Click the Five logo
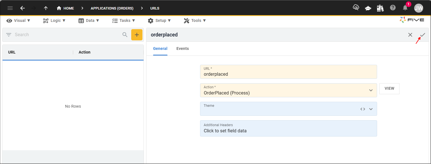431x164 pixels. point(412,20)
